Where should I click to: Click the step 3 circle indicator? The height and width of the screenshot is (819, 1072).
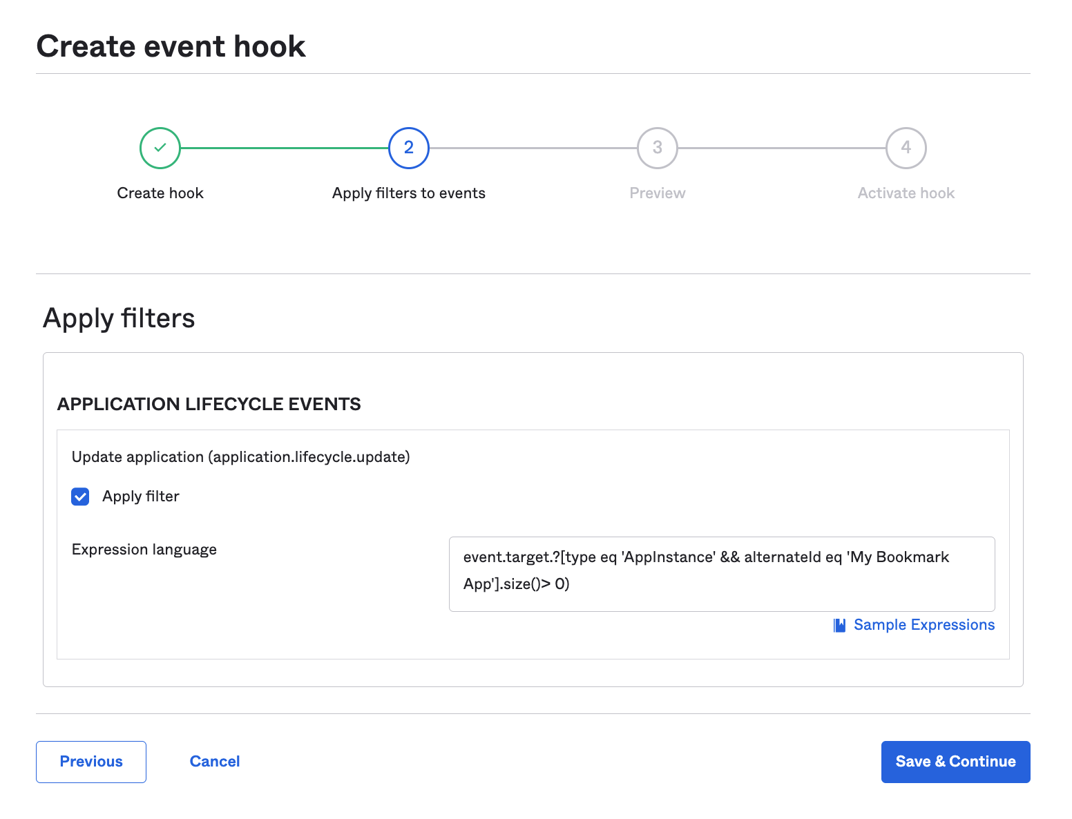pyautogui.click(x=658, y=148)
